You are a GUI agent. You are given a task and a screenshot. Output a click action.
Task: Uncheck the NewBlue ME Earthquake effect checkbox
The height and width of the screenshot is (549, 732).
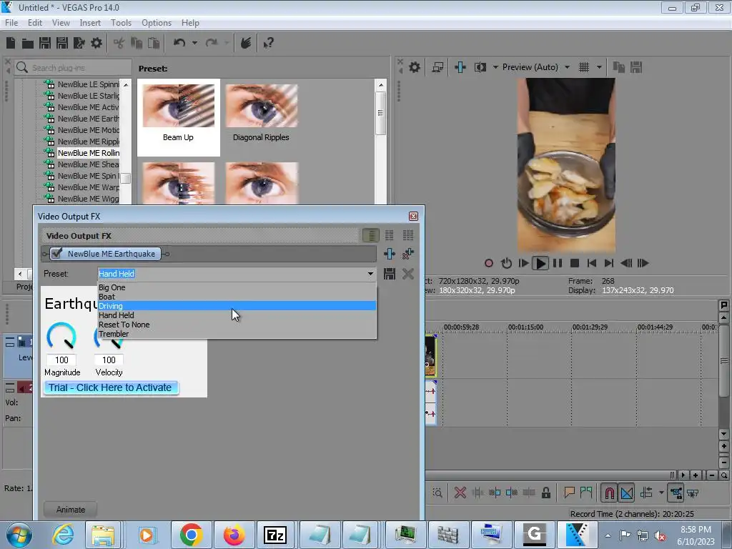coord(56,254)
